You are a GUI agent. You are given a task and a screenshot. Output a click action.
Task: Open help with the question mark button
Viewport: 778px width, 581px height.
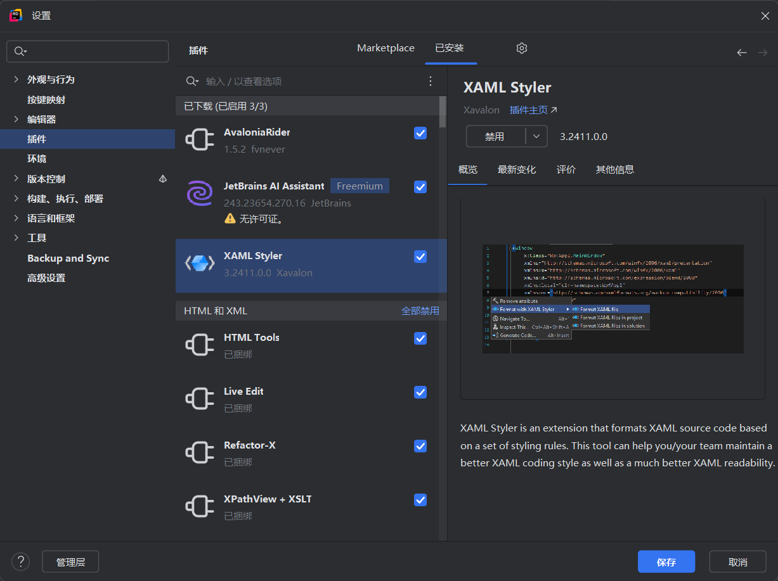pos(21,561)
